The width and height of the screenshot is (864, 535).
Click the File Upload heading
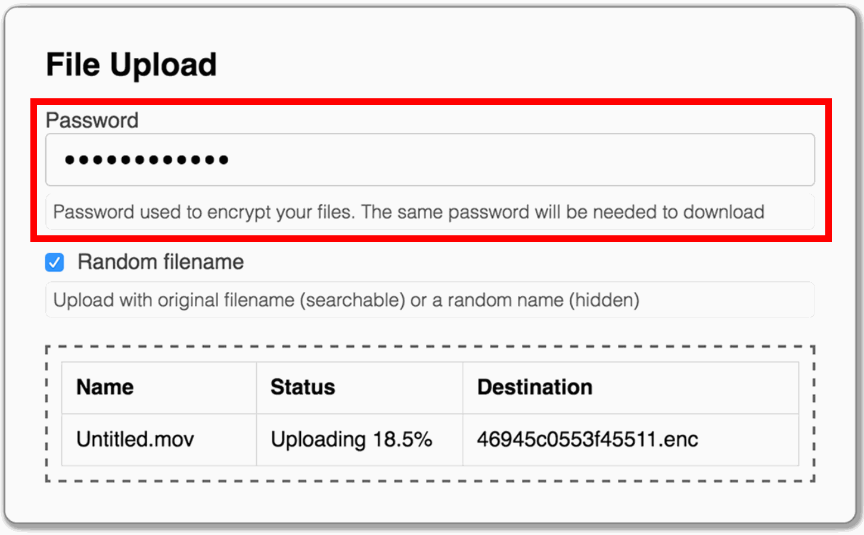pos(130,64)
